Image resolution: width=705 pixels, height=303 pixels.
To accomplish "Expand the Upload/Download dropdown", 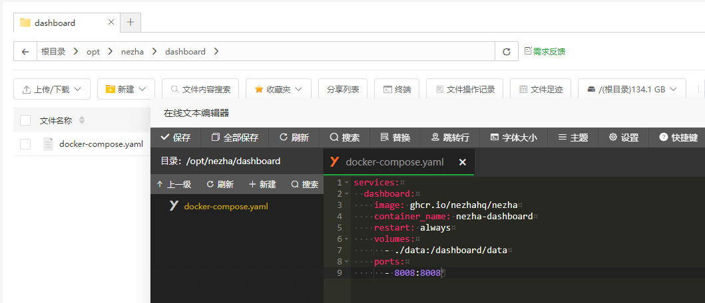I will click(52, 89).
